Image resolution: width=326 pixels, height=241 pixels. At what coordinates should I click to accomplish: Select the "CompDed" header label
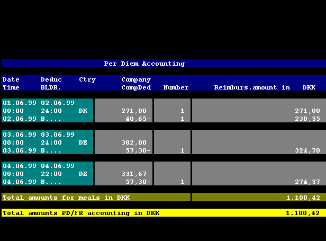tap(136, 87)
